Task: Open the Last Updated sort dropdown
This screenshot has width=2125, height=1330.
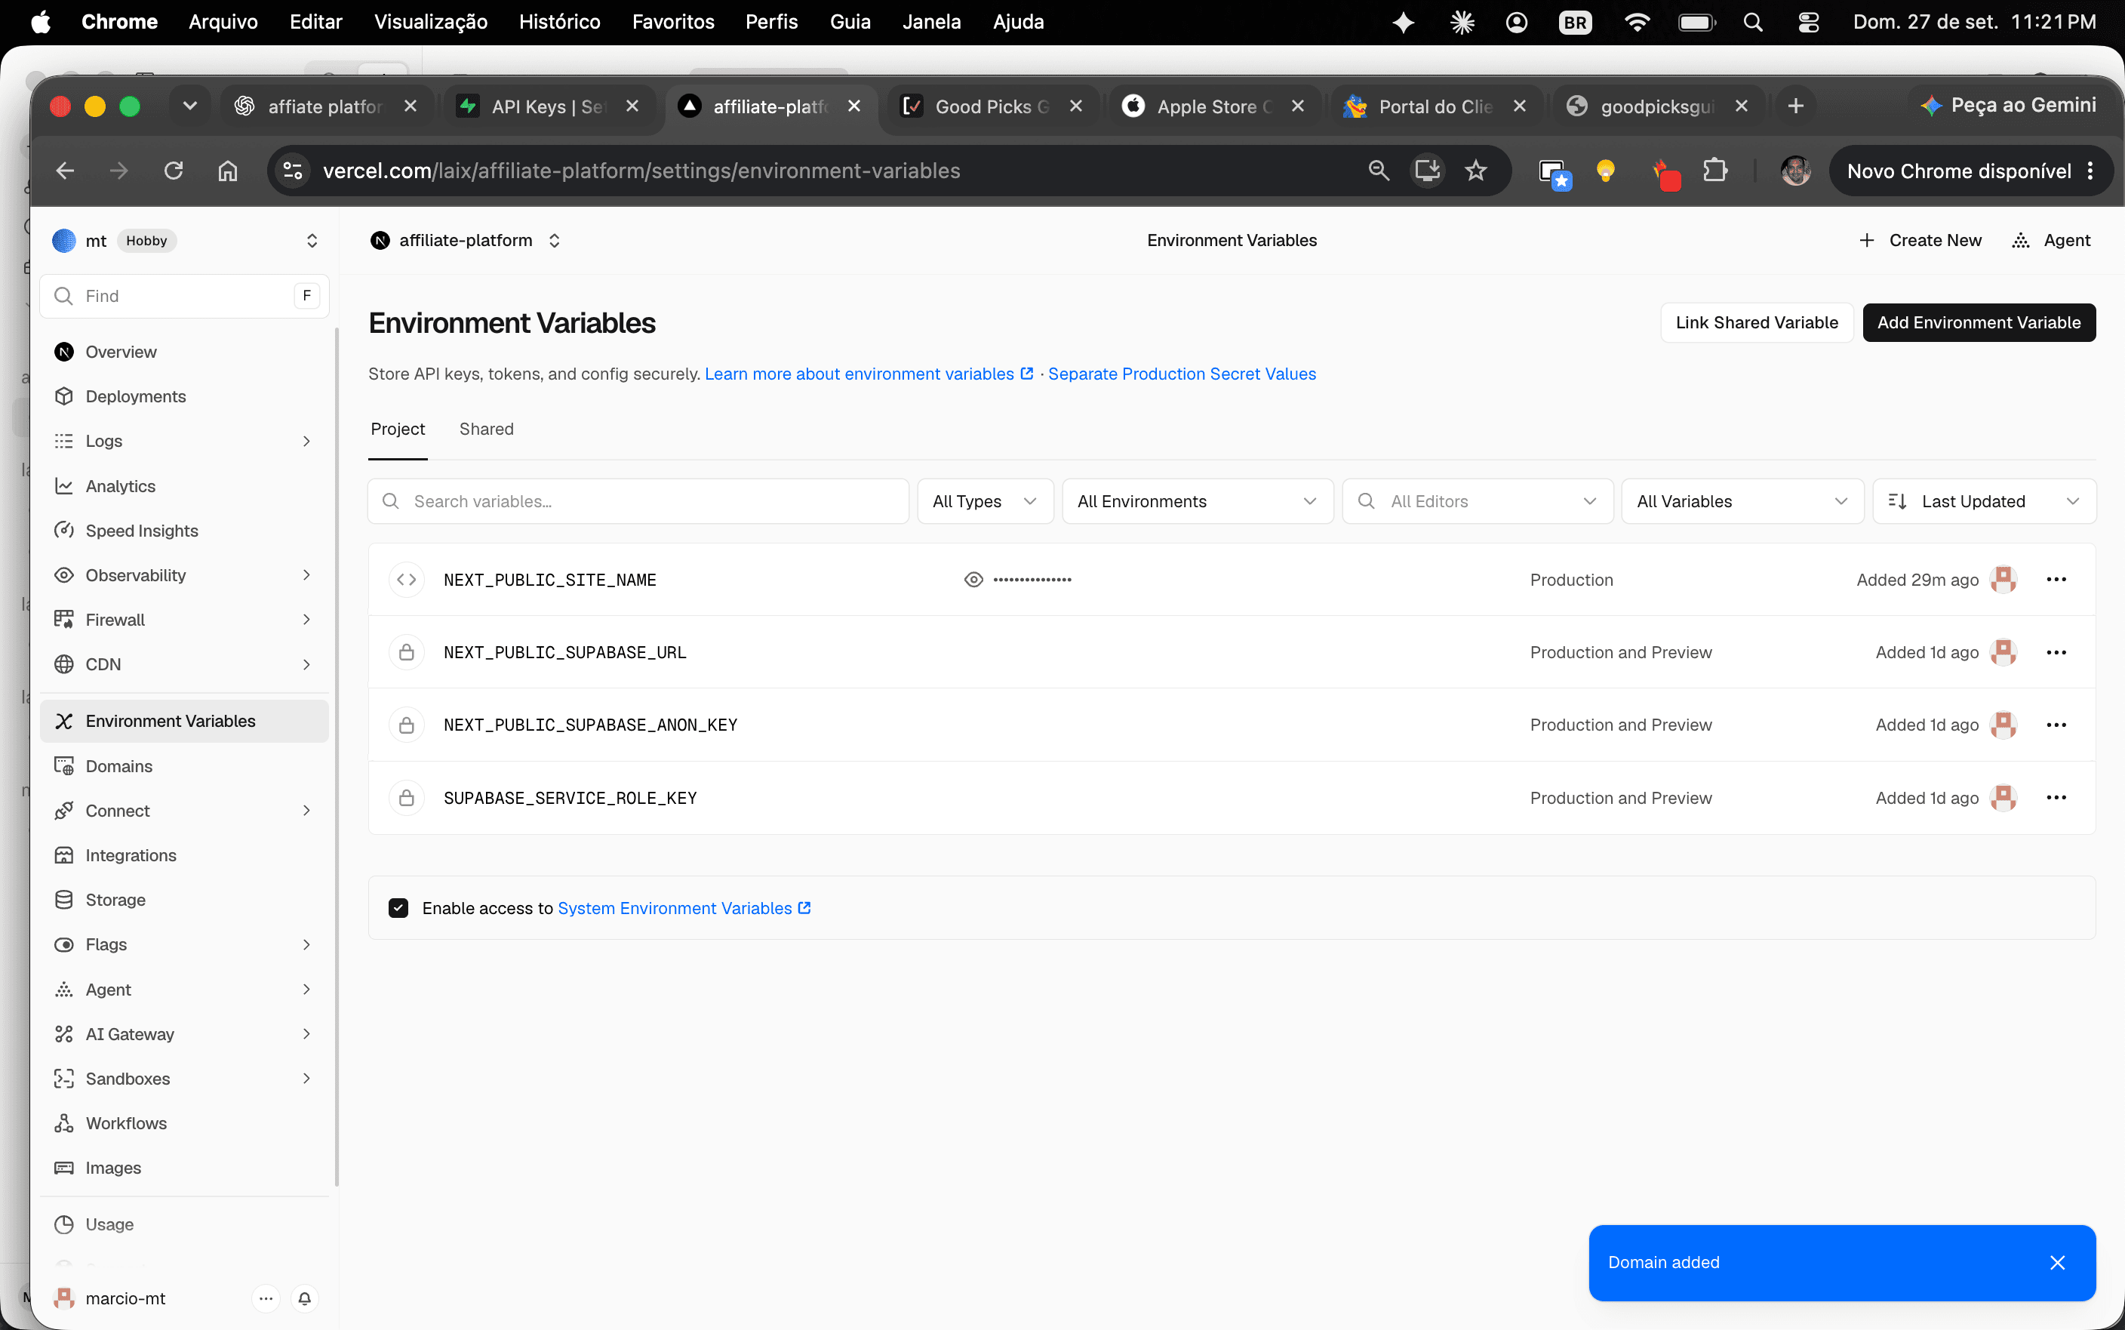Action: click(1985, 501)
